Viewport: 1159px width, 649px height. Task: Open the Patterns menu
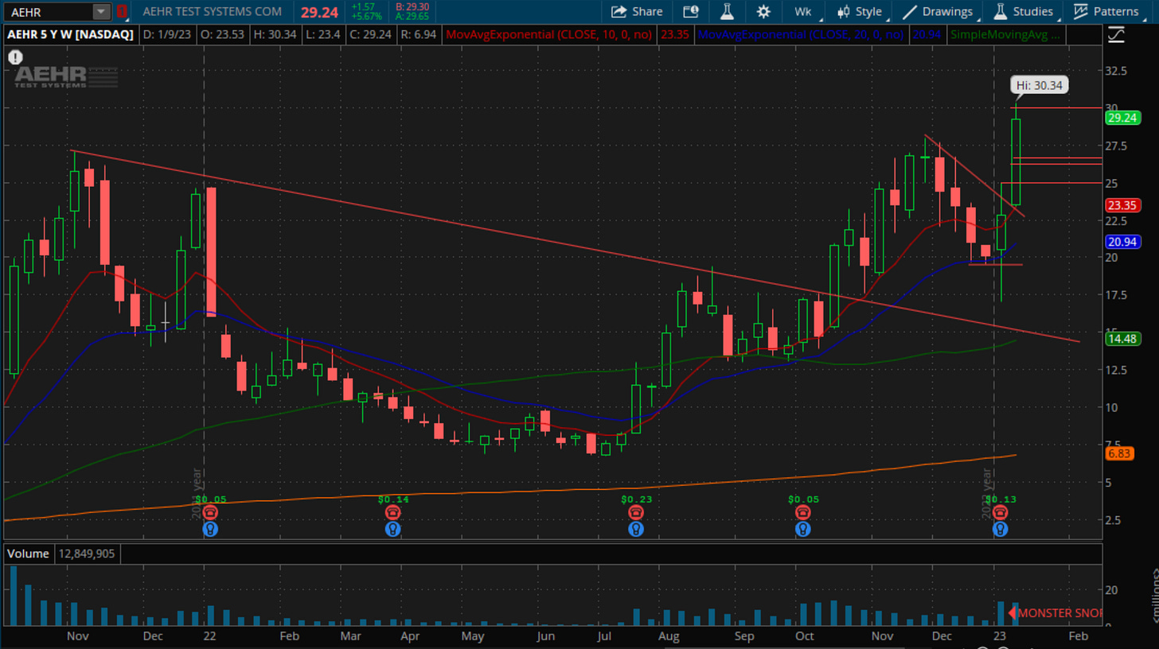(1105, 11)
